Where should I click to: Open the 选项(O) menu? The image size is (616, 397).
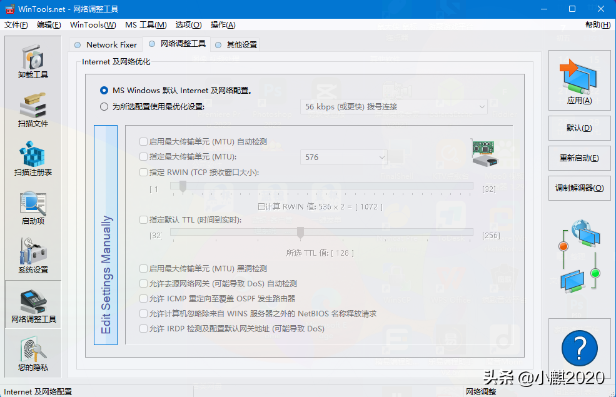[189, 25]
